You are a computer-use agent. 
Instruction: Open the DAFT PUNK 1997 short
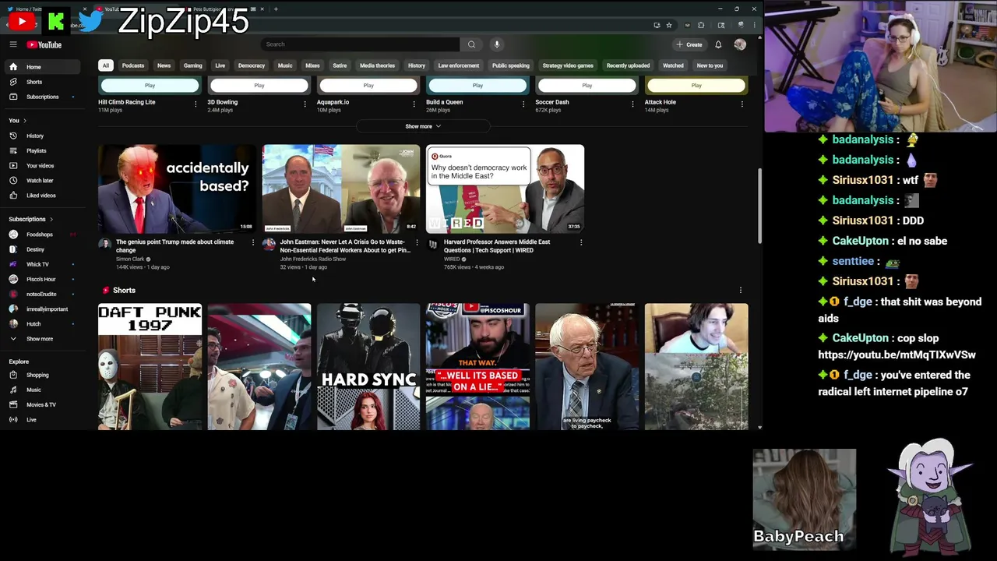[150, 366]
